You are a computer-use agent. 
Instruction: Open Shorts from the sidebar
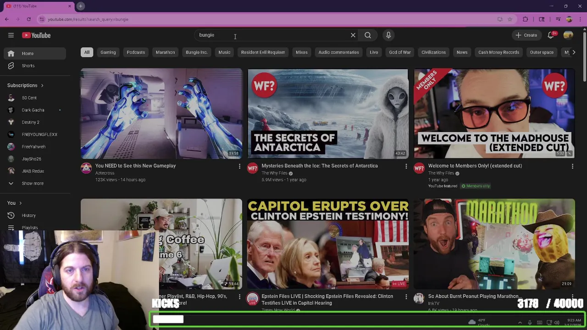coord(35,66)
